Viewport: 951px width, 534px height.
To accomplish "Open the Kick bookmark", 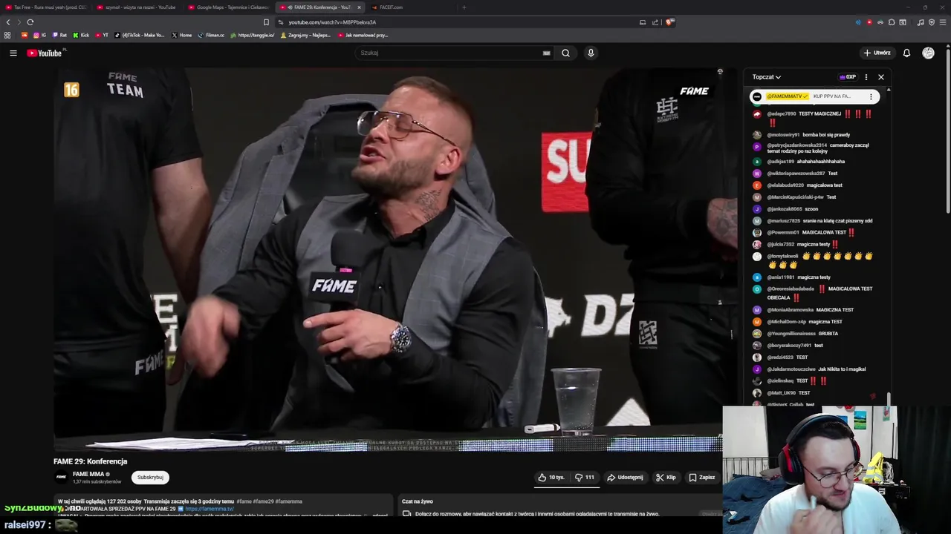I will [80, 35].
